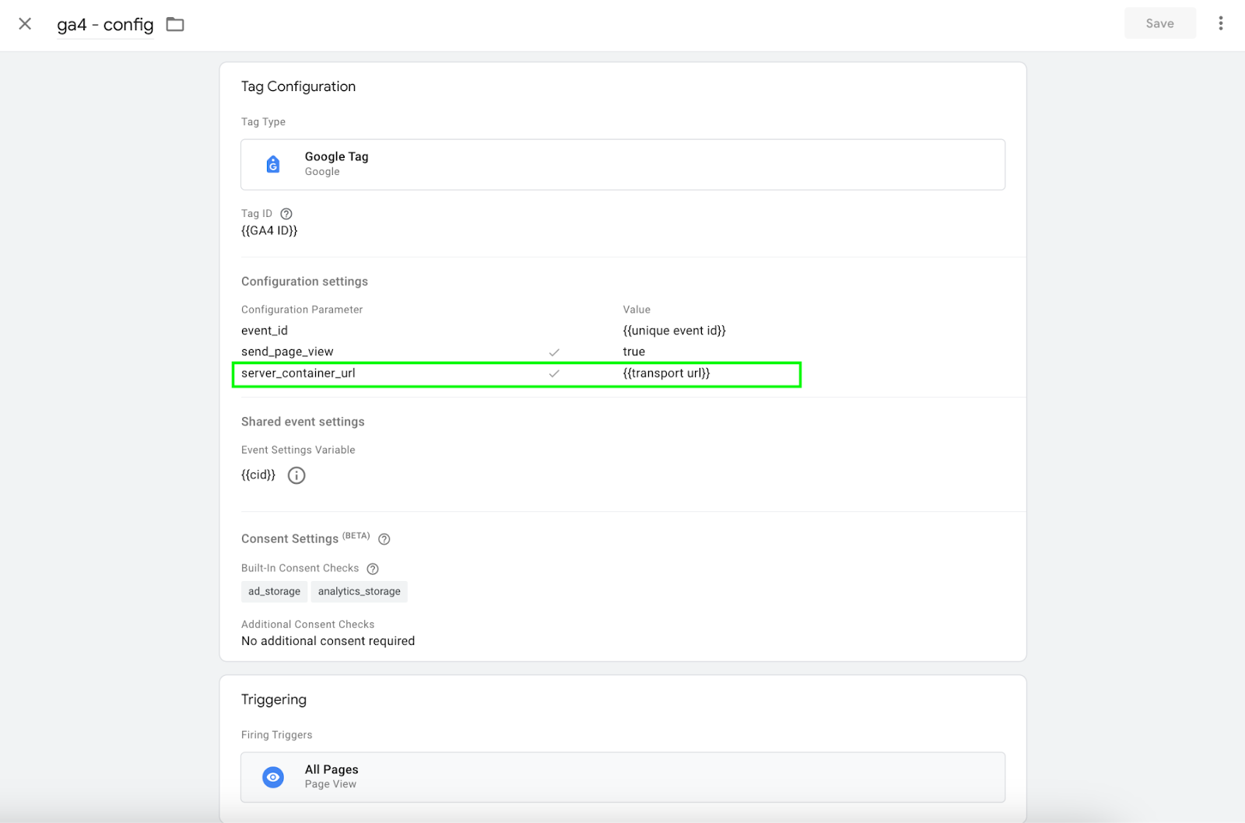The height and width of the screenshot is (823, 1245).
Task: Click the All Pages trigger eye icon
Action: pyautogui.click(x=273, y=777)
